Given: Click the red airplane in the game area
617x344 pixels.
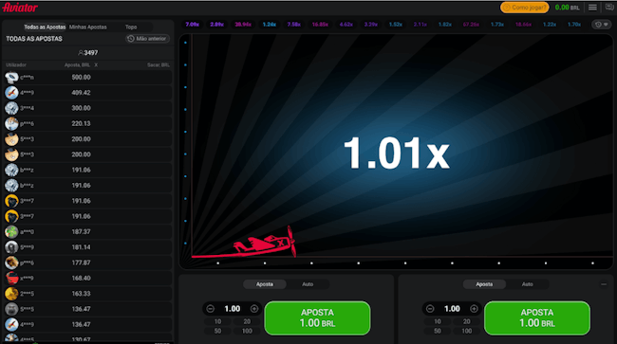Looking at the screenshot, I should tap(264, 243).
